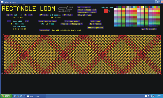The width and height of the screenshot is (163, 98).
Task: Show Yards by Color
Action: tap(48, 21)
